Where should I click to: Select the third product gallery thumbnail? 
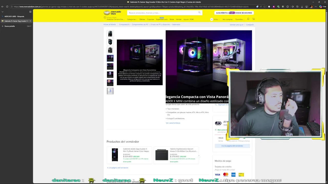tap(110, 50)
